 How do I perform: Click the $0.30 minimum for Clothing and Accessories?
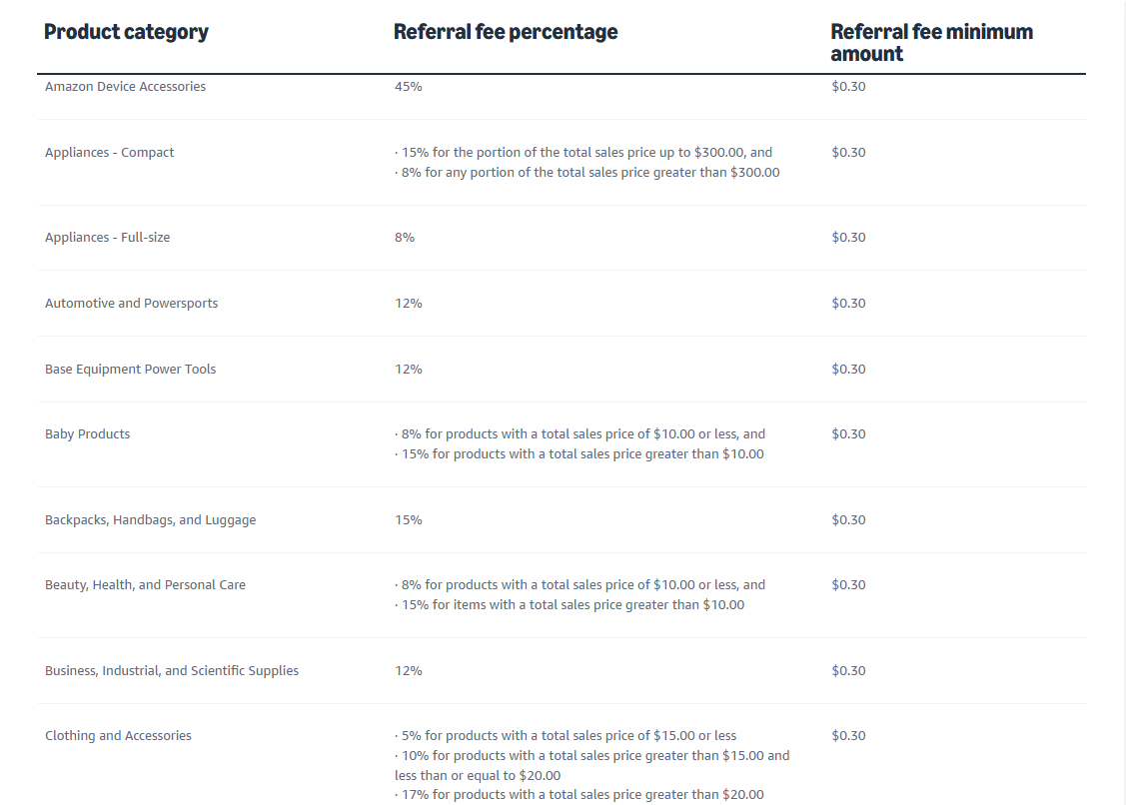coord(848,735)
